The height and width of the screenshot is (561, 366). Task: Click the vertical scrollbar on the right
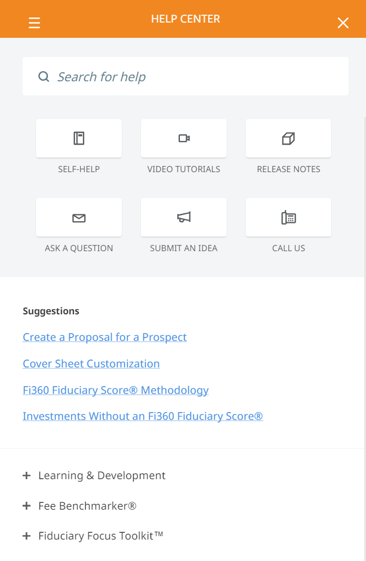[364, 339]
